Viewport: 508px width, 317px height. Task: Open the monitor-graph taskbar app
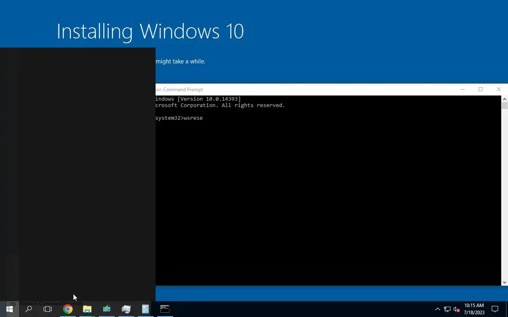tap(126, 309)
